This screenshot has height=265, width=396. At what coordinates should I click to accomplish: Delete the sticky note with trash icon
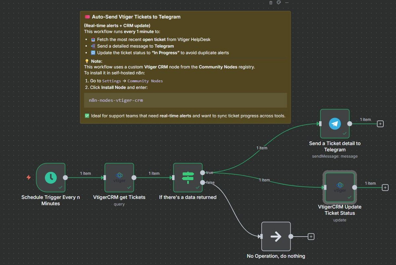point(271,3)
